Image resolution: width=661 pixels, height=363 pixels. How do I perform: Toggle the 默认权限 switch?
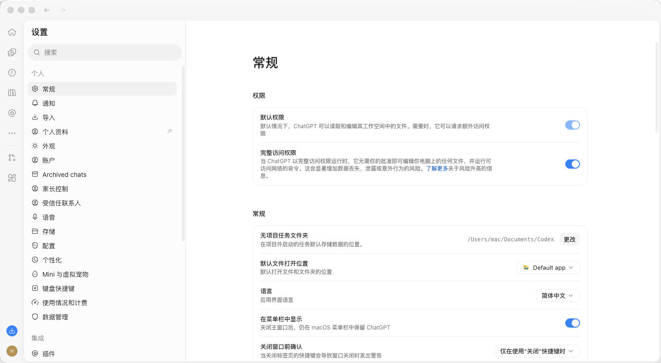[573, 125]
